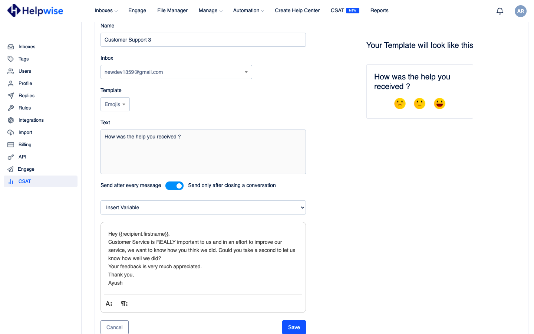Open the Inbox email dropdown
This screenshot has height=334, width=534.
coord(176,72)
